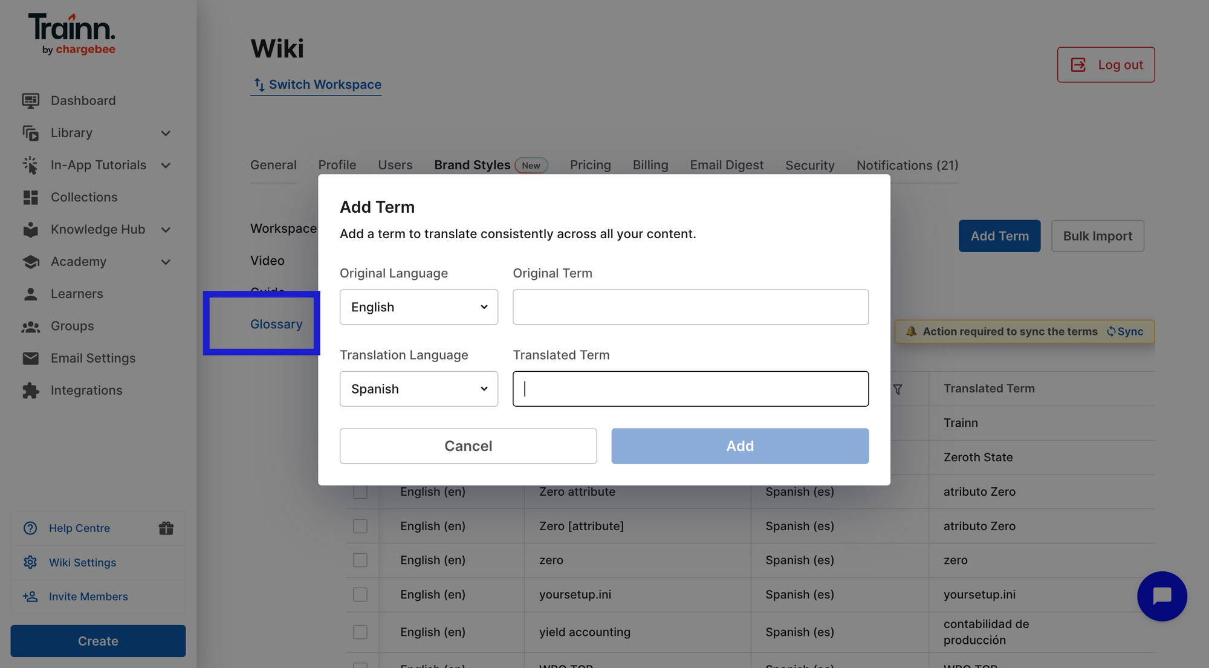
Task: Click the Wiki Settings gear icon
Action: [x=30, y=562]
